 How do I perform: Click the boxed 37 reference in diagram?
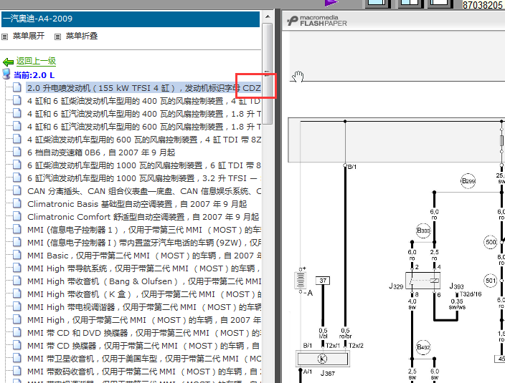323,281
